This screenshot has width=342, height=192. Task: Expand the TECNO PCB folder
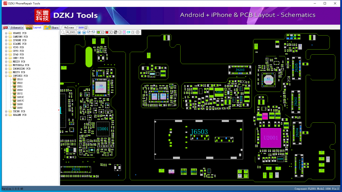pos(6,111)
